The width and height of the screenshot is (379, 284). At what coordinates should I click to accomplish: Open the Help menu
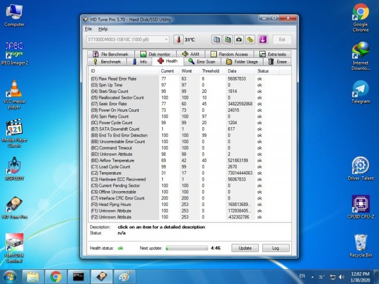[x=103, y=28]
